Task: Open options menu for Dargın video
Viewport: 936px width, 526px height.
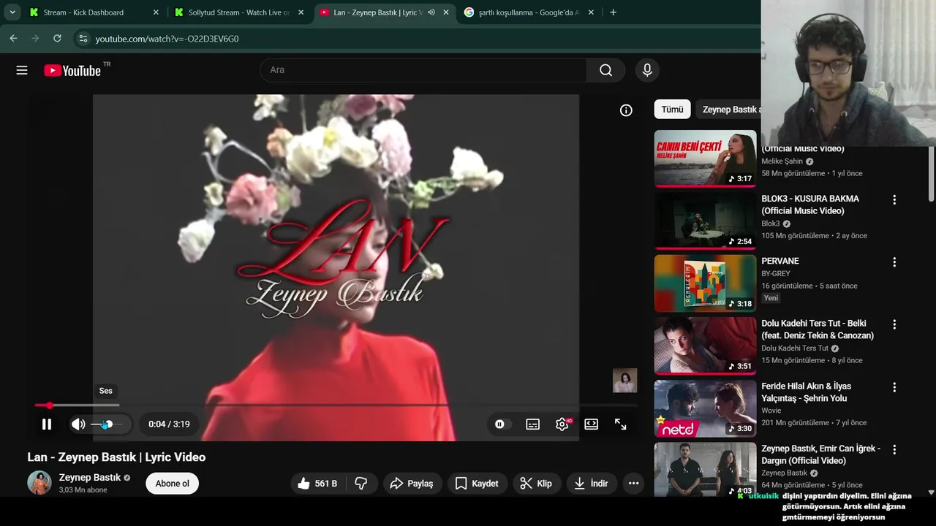Action: tap(894, 449)
